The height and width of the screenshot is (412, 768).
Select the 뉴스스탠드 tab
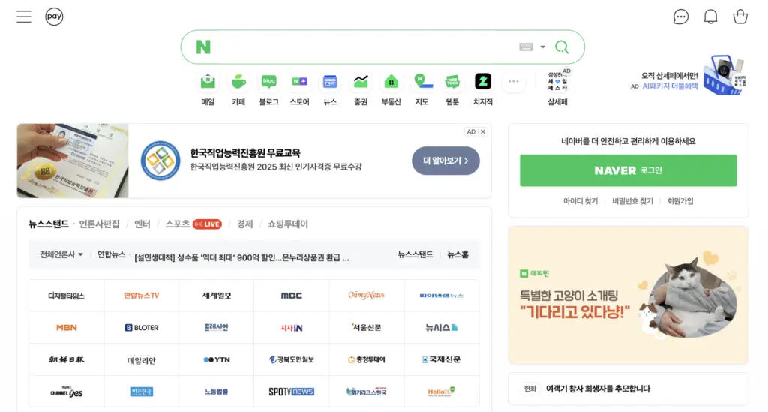coord(49,224)
